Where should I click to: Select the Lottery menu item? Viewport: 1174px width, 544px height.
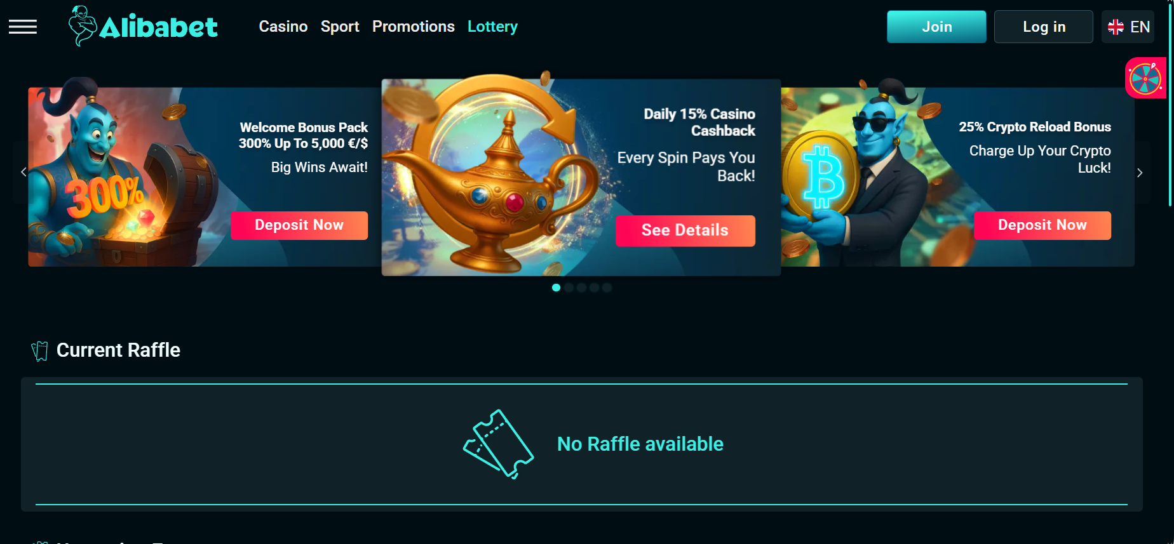[493, 27]
